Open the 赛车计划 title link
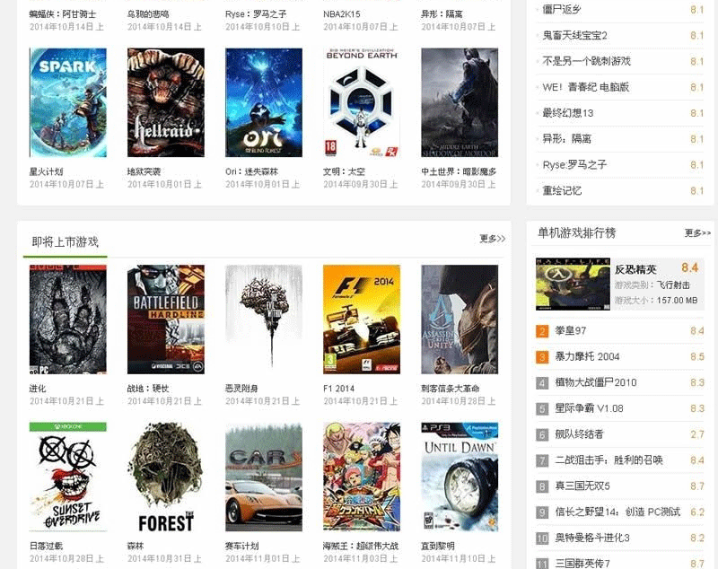This screenshot has width=718, height=569. click(241, 546)
